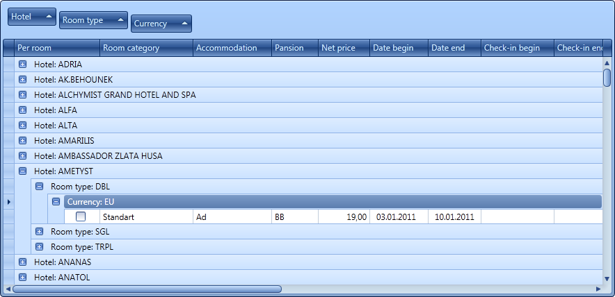Click the Net price cell 19,00

(344, 217)
